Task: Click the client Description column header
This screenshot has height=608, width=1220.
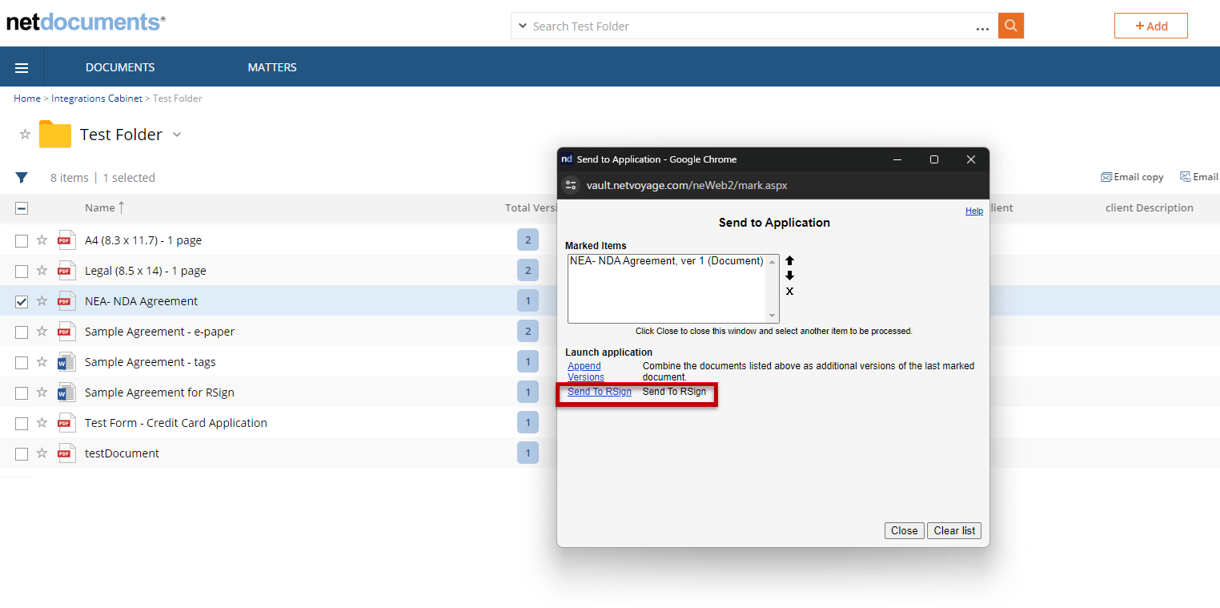Action: pos(1150,208)
